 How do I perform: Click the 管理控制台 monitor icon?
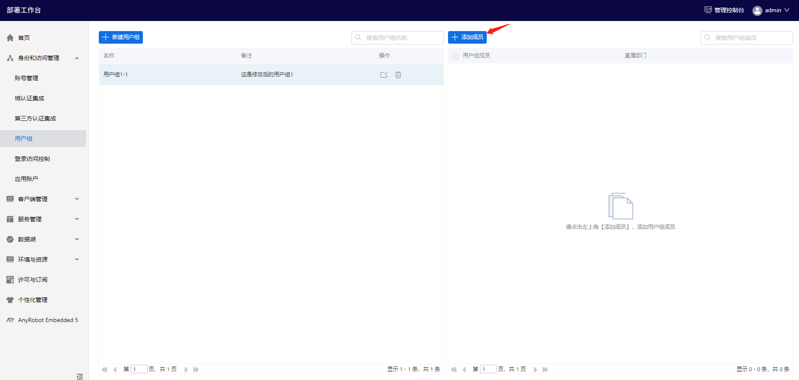tap(708, 10)
